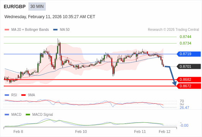Click the red 0.8672 support price tag
Screen dimensions: 202x137
[x=189, y=86]
